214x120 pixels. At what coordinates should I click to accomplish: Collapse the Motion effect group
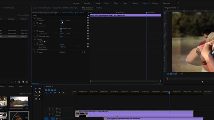pos(33,18)
